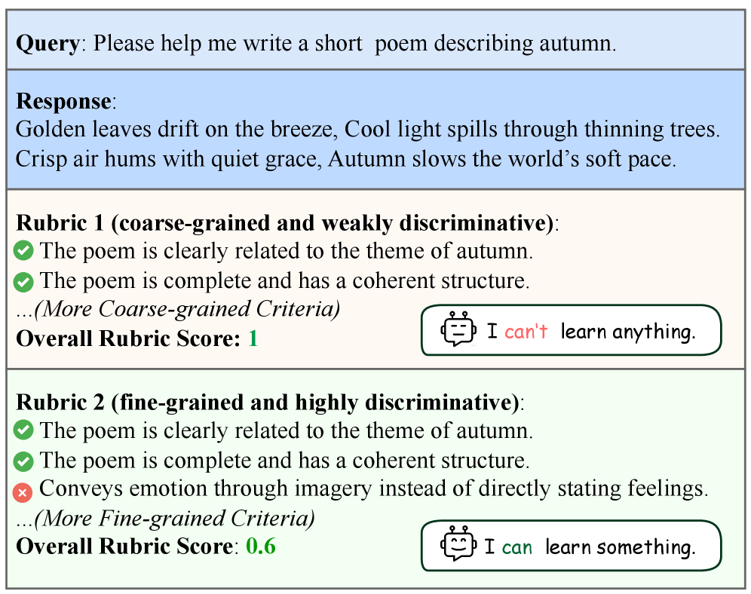Click the "Conveys emotion through imagery" criterion text
The width and height of the screenshot is (751, 594).
pyautogui.click(x=373, y=488)
